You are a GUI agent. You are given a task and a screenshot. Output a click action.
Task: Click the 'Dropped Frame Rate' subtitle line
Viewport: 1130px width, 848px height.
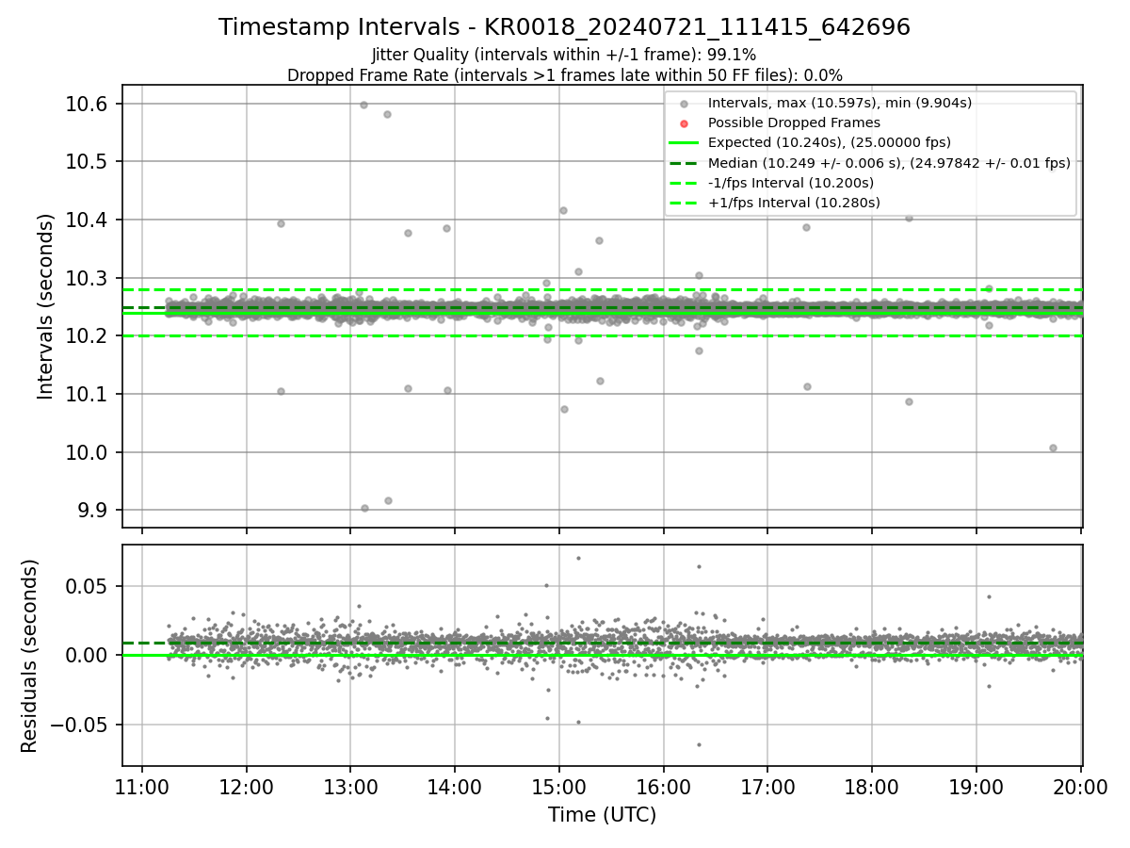[564, 75]
